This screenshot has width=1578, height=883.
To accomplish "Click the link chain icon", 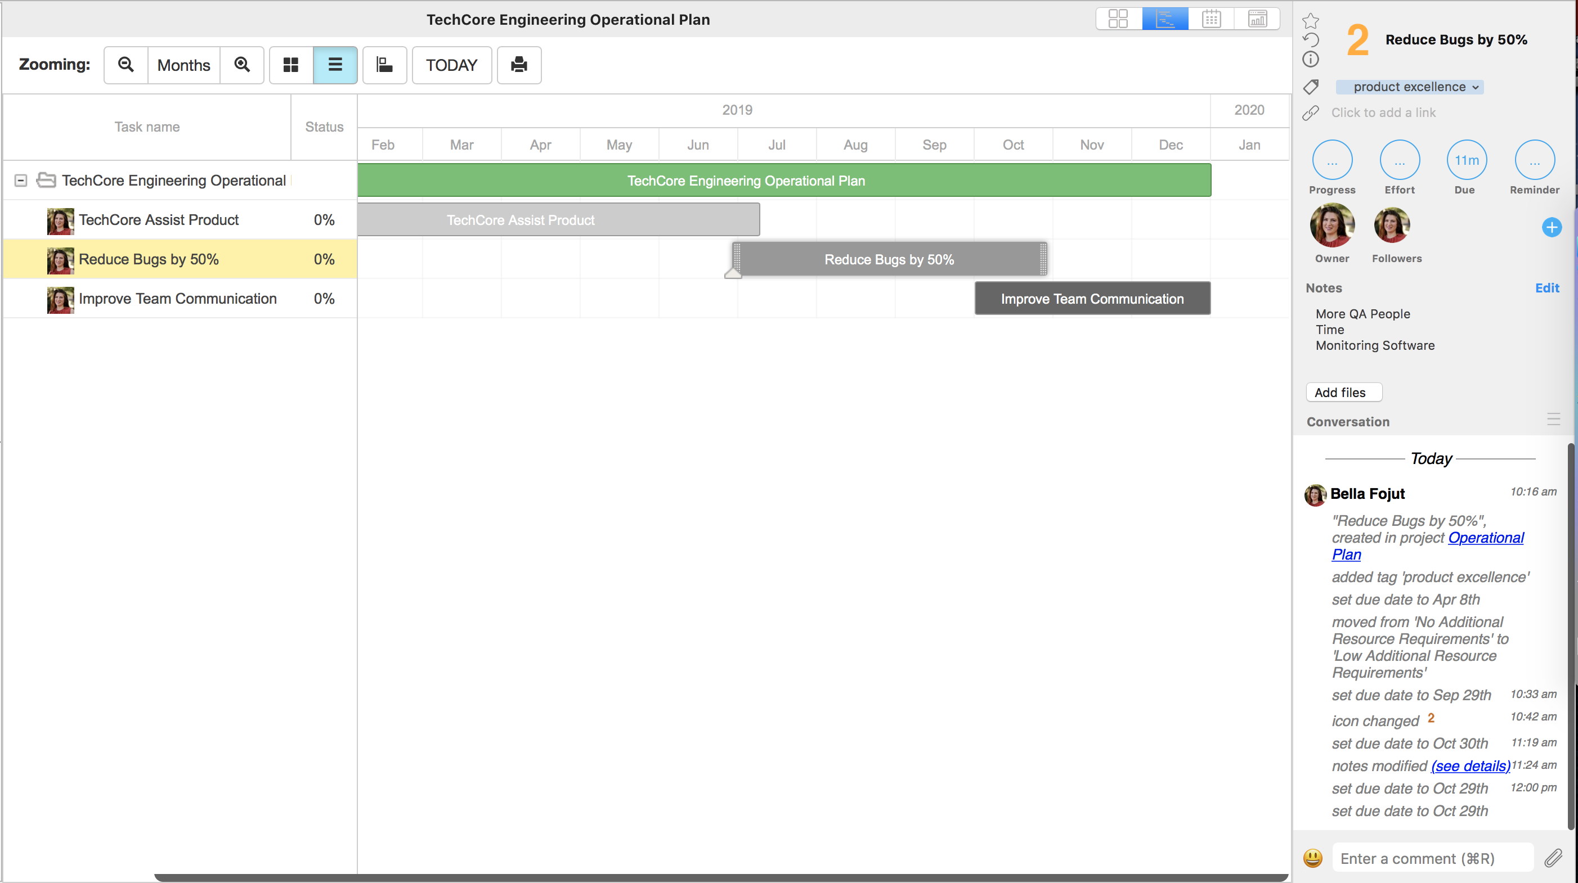I will click(x=1310, y=112).
